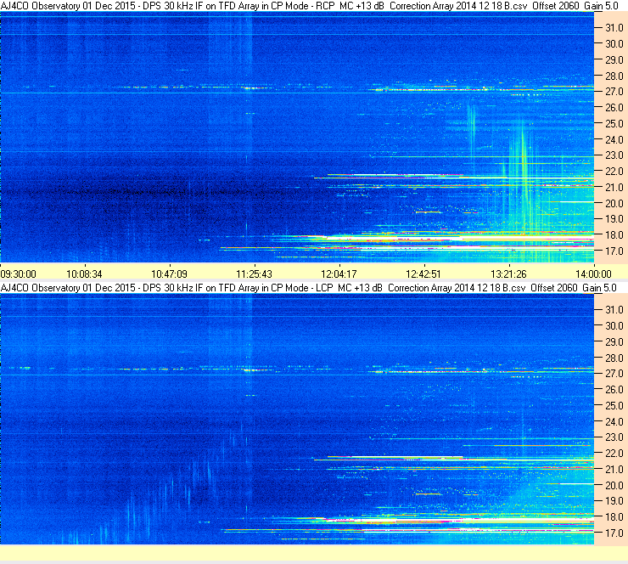
Task: Select the 12:42:51 time label
Action: tap(423, 274)
